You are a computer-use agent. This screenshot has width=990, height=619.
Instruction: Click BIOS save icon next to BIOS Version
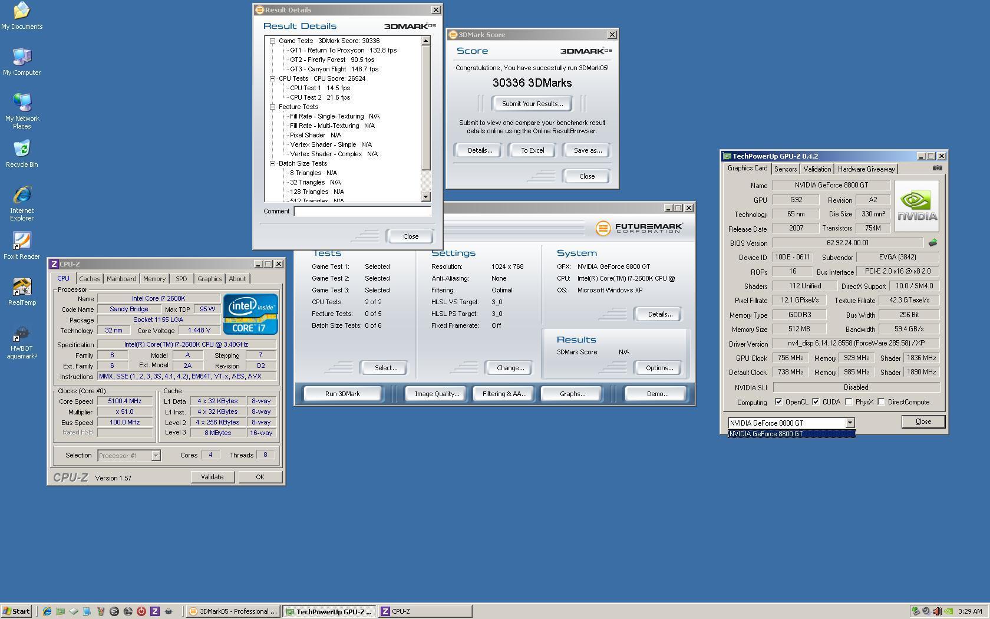pyautogui.click(x=932, y=243)
